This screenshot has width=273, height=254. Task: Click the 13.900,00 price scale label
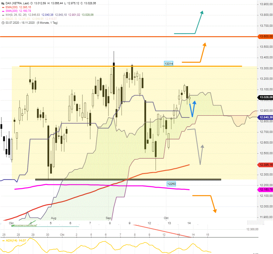[x=266, y=4]
